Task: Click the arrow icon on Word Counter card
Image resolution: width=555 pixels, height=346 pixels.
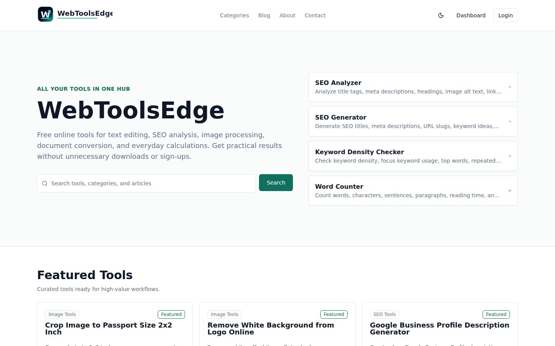Action: click(x=510, y=191)
